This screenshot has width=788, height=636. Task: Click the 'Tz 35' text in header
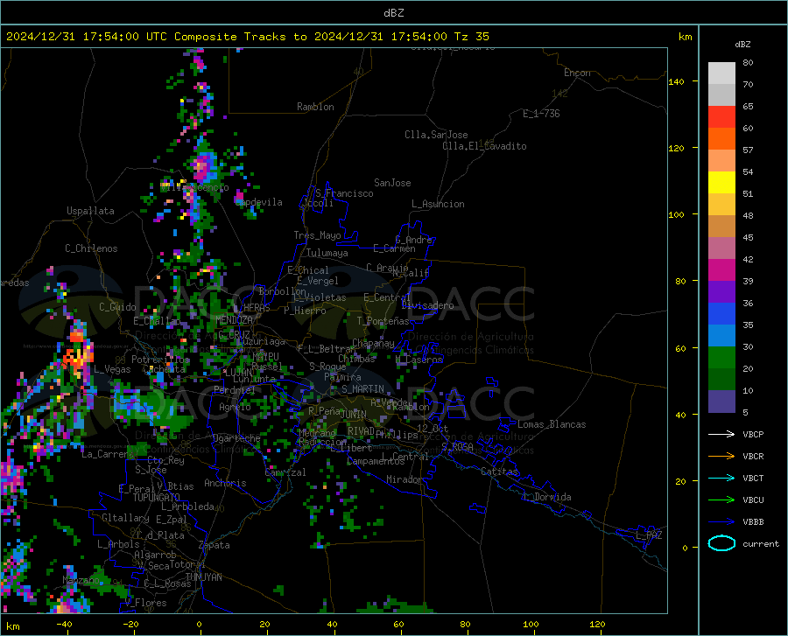(x=471, y=37)
